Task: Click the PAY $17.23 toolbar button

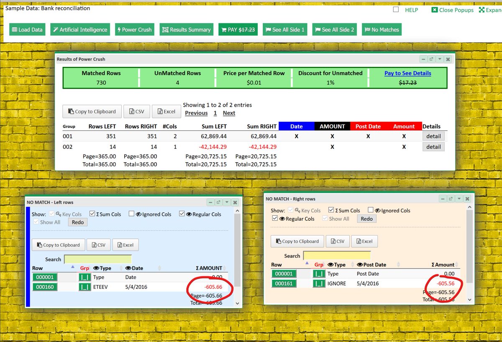Action: pyautogui.click(x=238, y=30)
